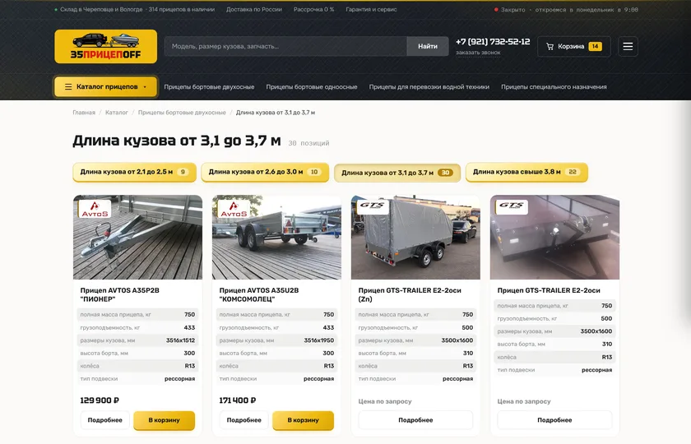Image resolution: width=691 pixels, height=444 pixels.
Task: Click the AvtoS brand badge on ПИОНЕР card
Action: point(95,208)
